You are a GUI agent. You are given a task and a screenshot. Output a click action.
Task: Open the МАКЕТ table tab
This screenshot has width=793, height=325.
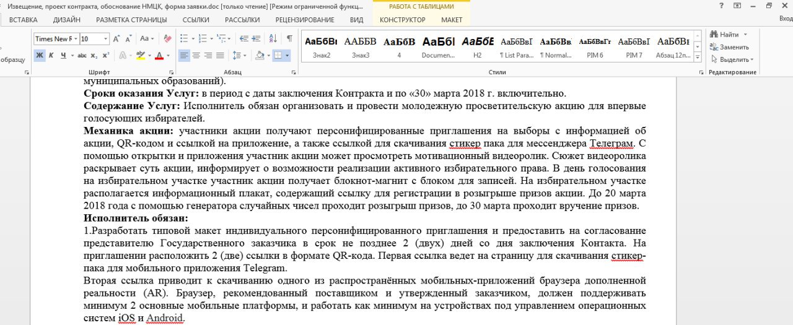(x=452, y=20)
